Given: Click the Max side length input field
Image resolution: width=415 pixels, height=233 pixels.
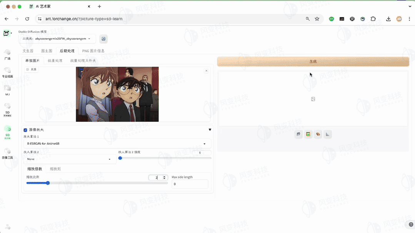Looking at the screenshot, I should pos(190,184).
